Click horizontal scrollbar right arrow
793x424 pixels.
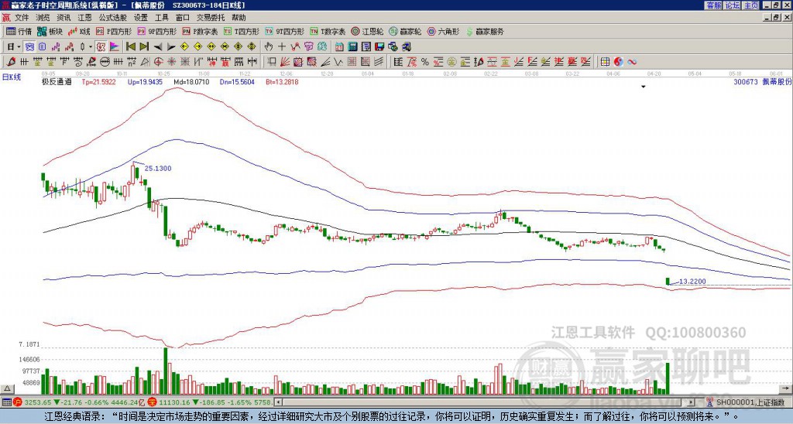(x=692, y=402)
